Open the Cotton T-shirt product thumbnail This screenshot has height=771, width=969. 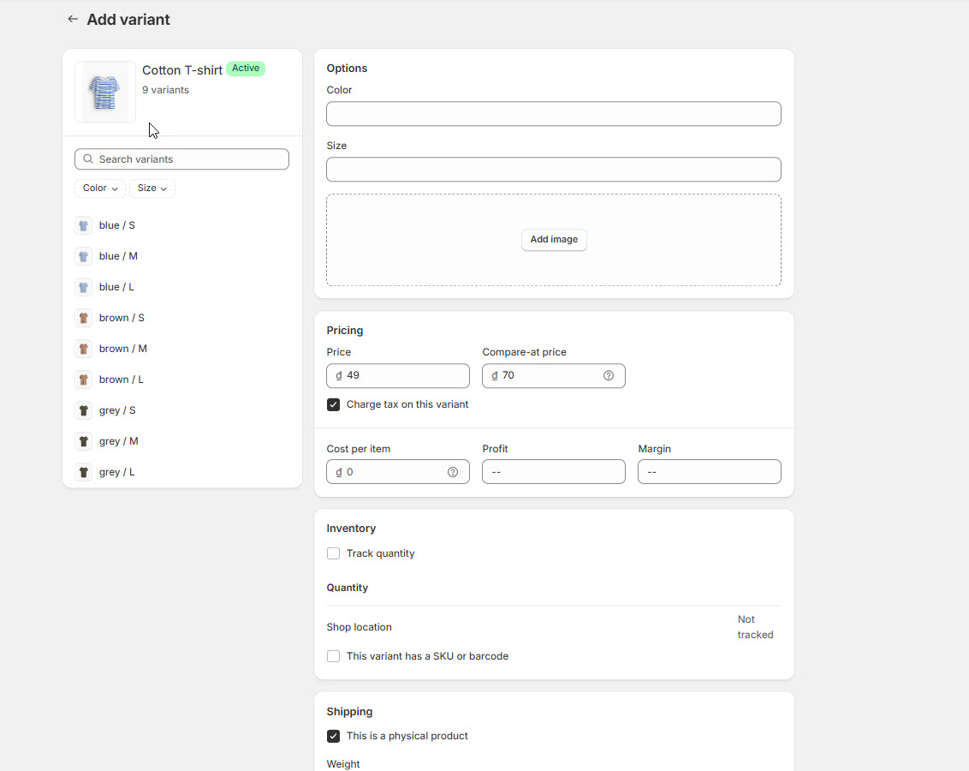coord(104,92)
